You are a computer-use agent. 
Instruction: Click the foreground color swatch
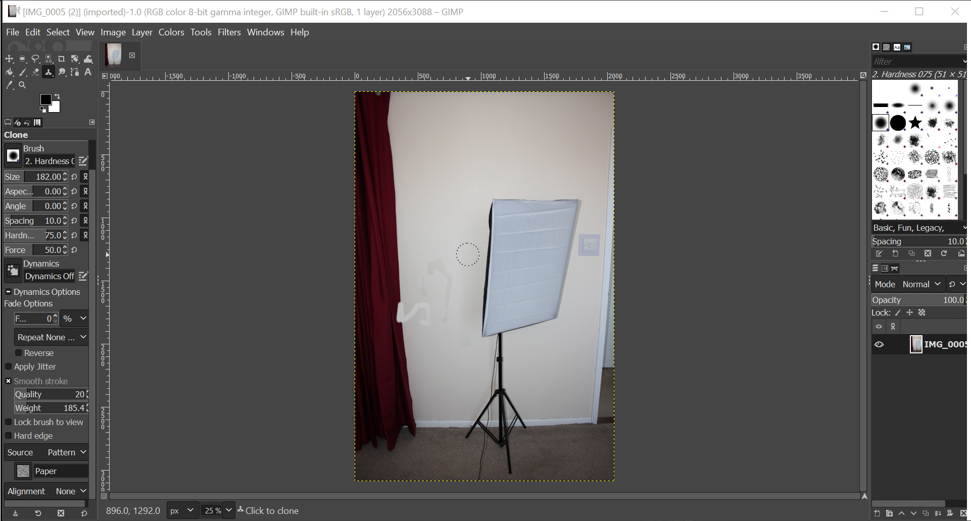pos(45,99)
